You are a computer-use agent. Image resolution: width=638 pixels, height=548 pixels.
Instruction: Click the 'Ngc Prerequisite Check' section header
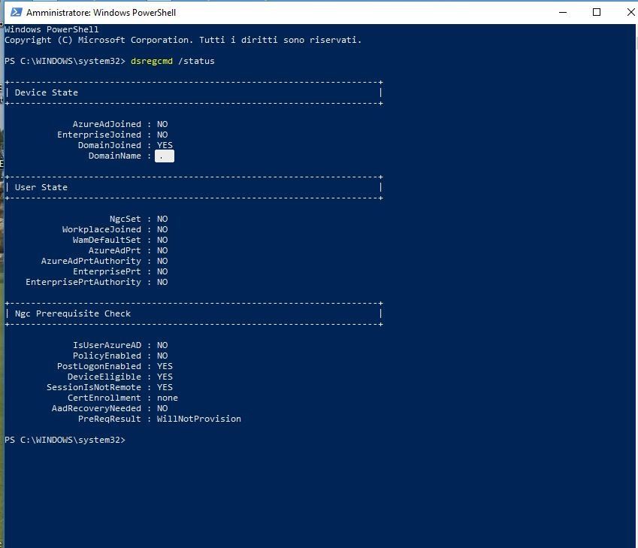pos(73,313)
